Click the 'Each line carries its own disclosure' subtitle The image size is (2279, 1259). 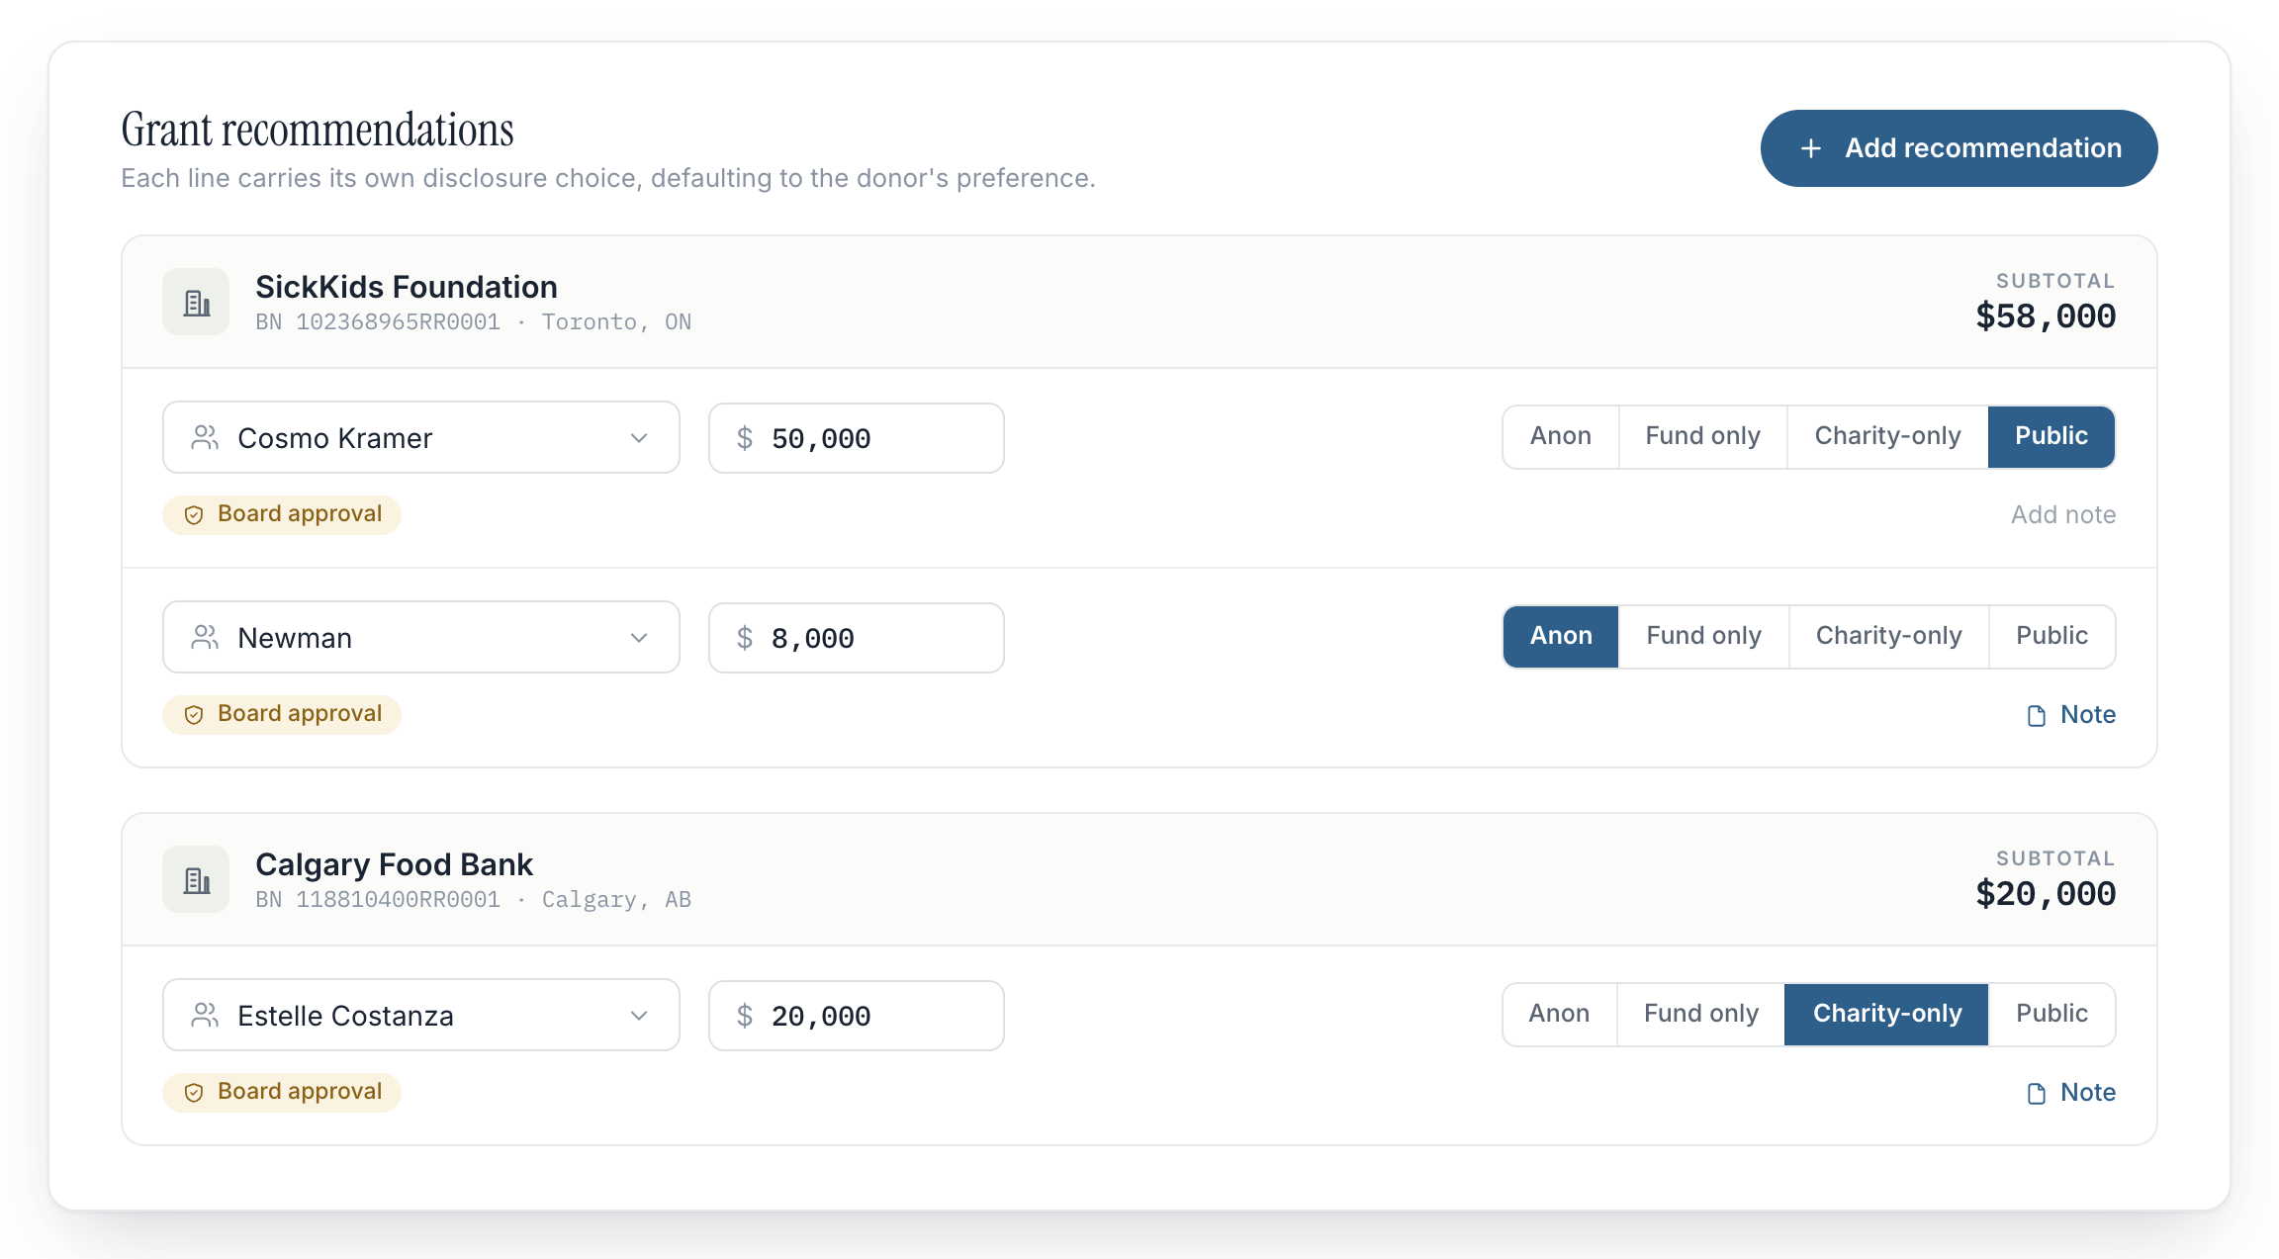click(x=608, y=178)
